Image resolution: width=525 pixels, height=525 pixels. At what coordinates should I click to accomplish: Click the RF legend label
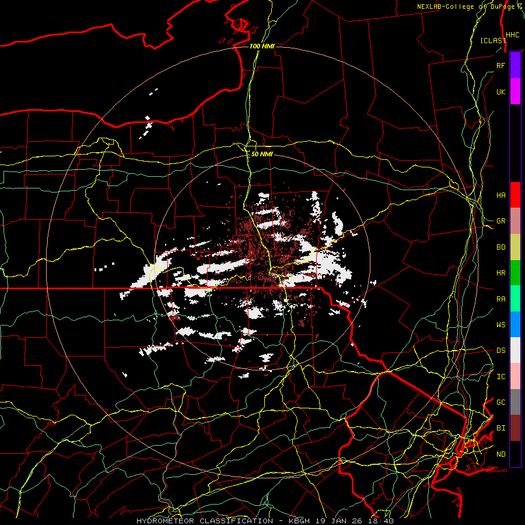(501, 65)
